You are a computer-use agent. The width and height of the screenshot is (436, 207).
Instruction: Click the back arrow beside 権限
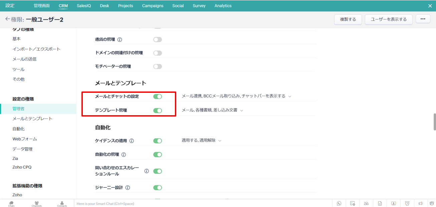point(8,19)
